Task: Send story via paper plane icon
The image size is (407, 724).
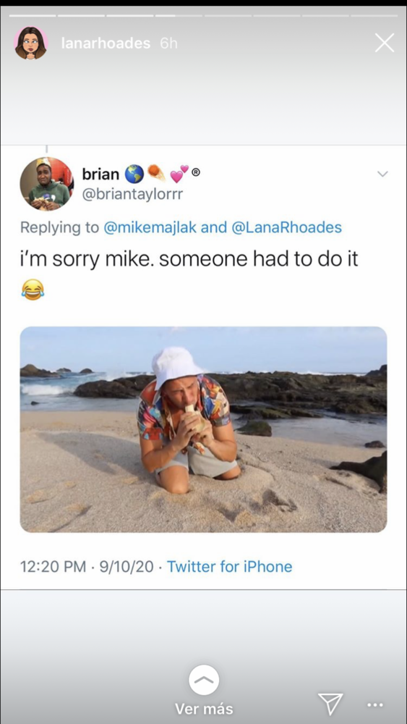Action: pyautogui.click(x=331, y=704)
